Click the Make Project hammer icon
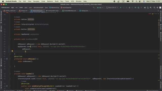The width and height of the screenshot is (162, 91). (94, 8)
